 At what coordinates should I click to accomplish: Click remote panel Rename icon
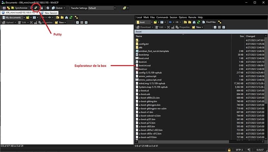point(173,27)
